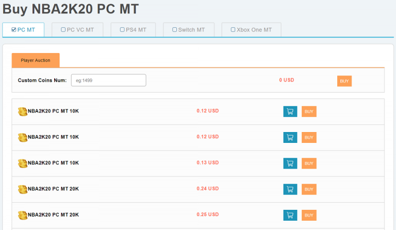396x230 pixels.
Task: Click the 0.25 USD price
Action: pyautogui.click(x=208, y=215)
